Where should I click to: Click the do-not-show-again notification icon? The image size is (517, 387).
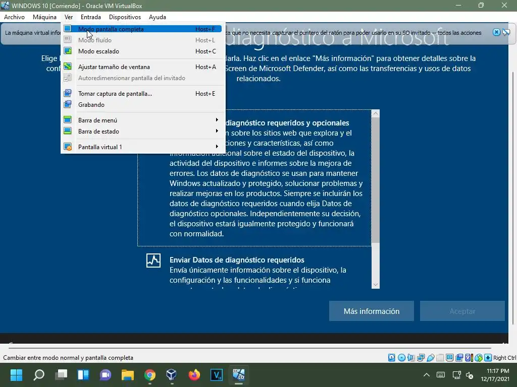pos(506,32)
